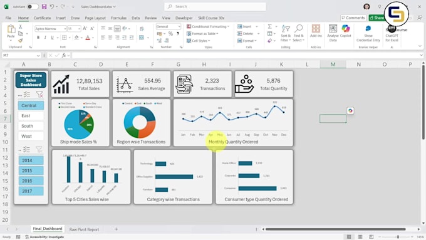Viewport: 426px width, 240px height.
Task: Click the floating Copilot icon near cell M7
Action: 350,111
